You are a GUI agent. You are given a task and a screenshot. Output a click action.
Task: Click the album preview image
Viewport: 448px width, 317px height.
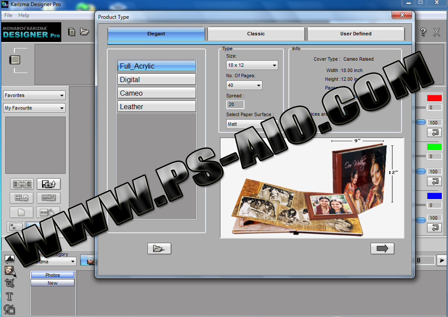[x=312, y=188]
